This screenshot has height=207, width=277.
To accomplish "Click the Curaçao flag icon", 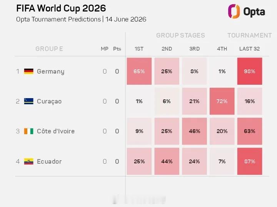I will pyautogui.click(x=28, y=101).
